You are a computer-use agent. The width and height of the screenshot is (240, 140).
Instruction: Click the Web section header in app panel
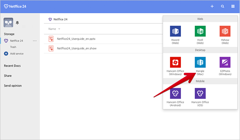coord(200,19)
